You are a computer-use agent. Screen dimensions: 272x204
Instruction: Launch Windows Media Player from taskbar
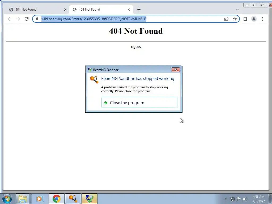tap(40, 199)
